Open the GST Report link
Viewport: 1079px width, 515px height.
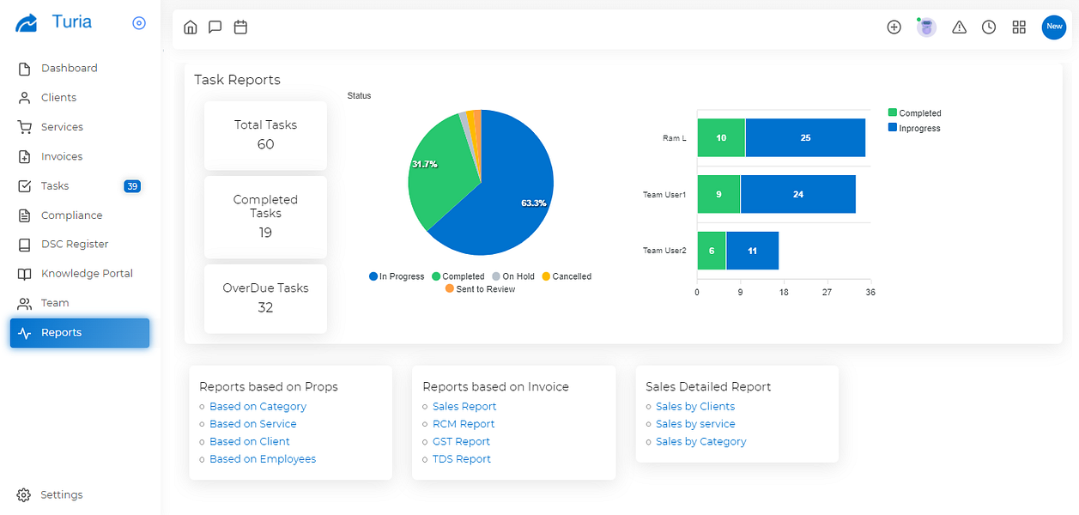(461, 441)
